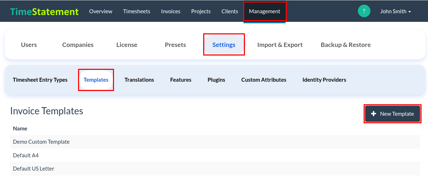
Task: Click the plus icon on New Template
Action: 374,114
